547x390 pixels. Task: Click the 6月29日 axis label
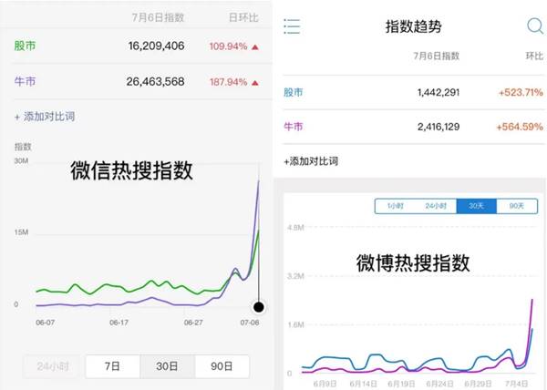478,384
